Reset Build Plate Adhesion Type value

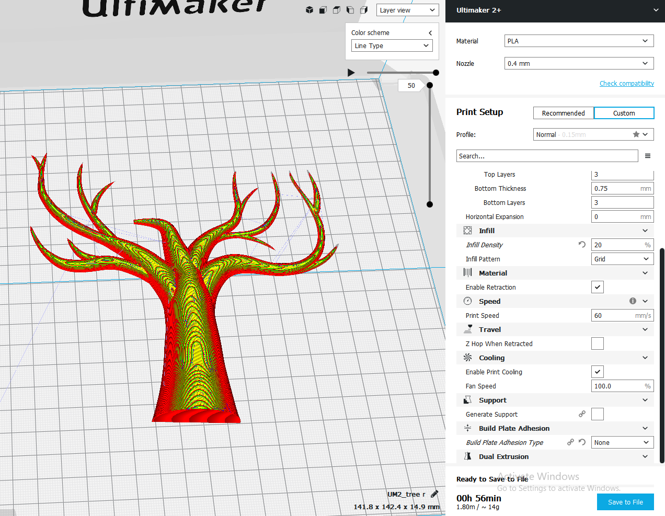tap(582, 442)
